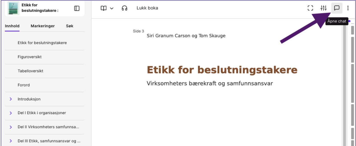Viewport: 356px width, 146px height.
Task: Select the Innhold tab
Action: [12, 26]
